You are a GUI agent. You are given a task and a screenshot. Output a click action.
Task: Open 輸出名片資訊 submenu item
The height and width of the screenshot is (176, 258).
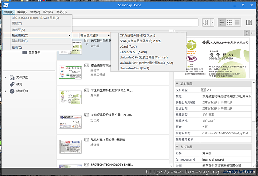coord(91,36)
